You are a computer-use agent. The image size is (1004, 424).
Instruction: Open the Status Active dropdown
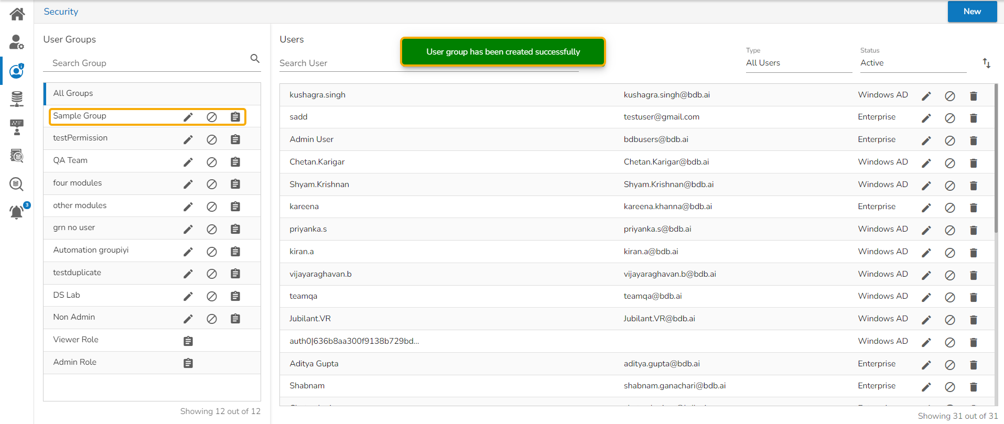[913, 63]
